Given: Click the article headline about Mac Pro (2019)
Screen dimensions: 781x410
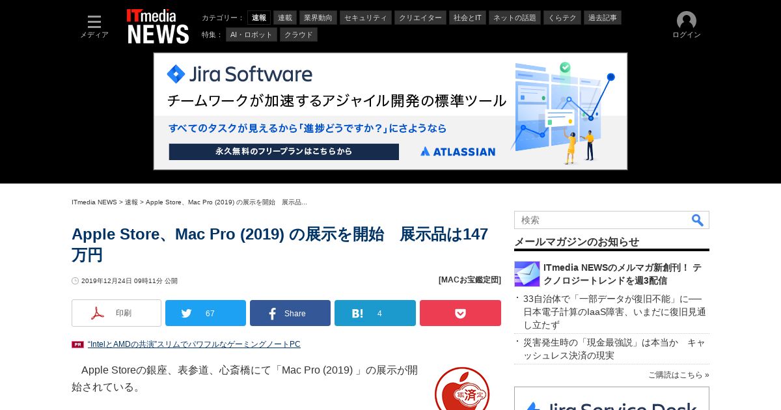Looking at the screenshot, I should point(280,244).
